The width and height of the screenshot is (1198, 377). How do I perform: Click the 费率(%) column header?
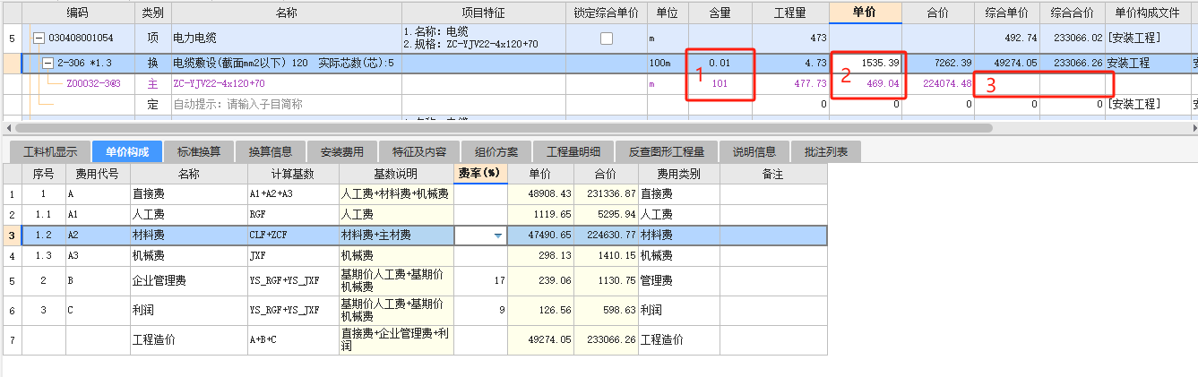pyautogui.click(x=480, y=173)
